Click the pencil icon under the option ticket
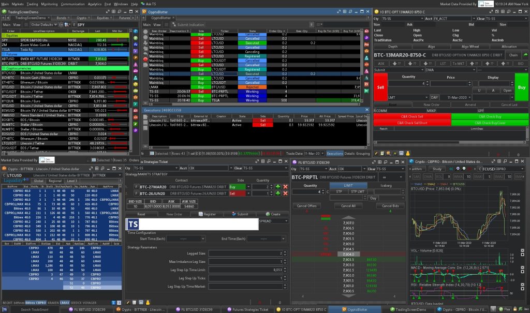This screenshot has height=313, width=530. click(x=376, y=153)
